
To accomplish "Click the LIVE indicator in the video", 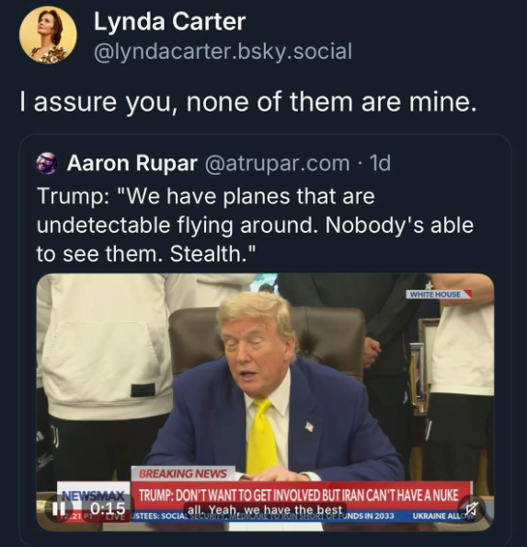I will coord(115,516).
